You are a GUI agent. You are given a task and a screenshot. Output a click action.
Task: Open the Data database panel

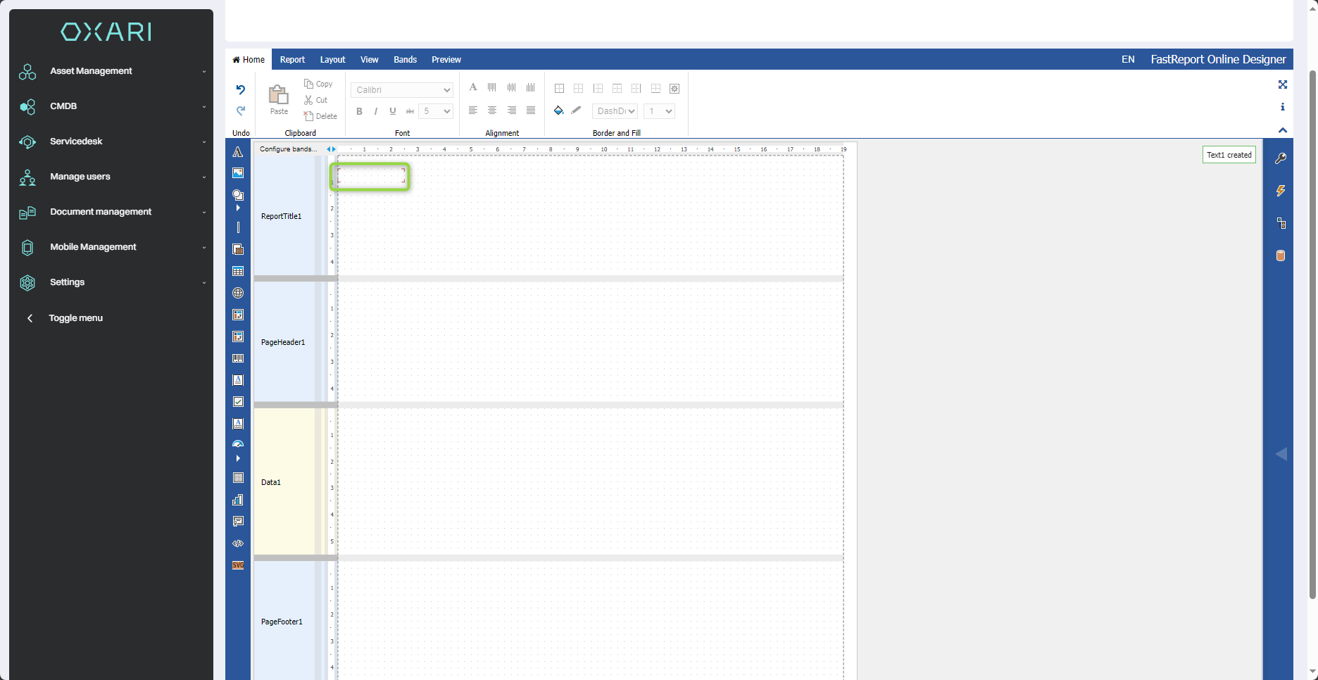tap(1281, 256)
